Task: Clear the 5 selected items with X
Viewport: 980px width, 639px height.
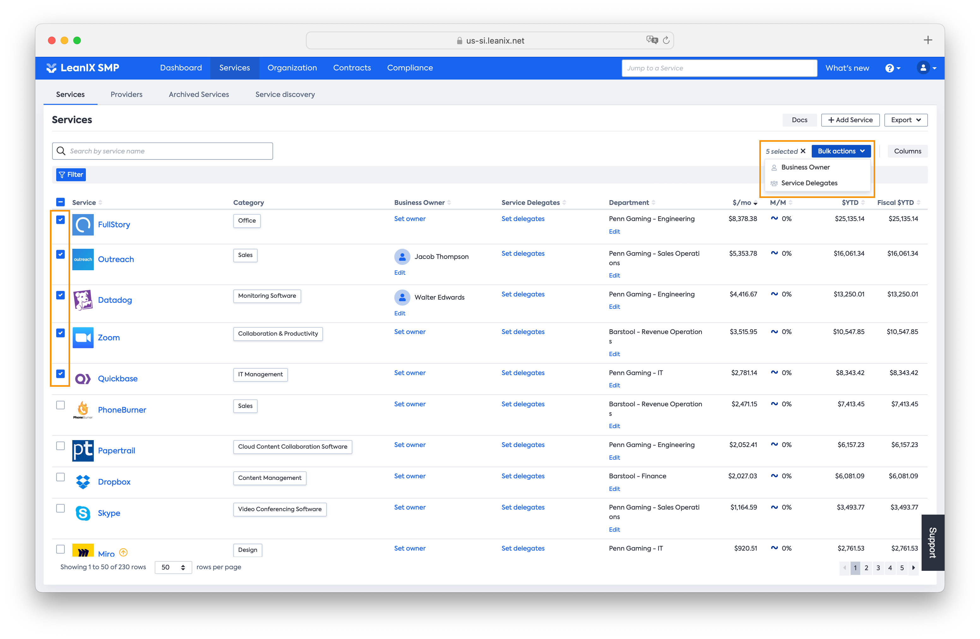Action: [x=803, y=151]
